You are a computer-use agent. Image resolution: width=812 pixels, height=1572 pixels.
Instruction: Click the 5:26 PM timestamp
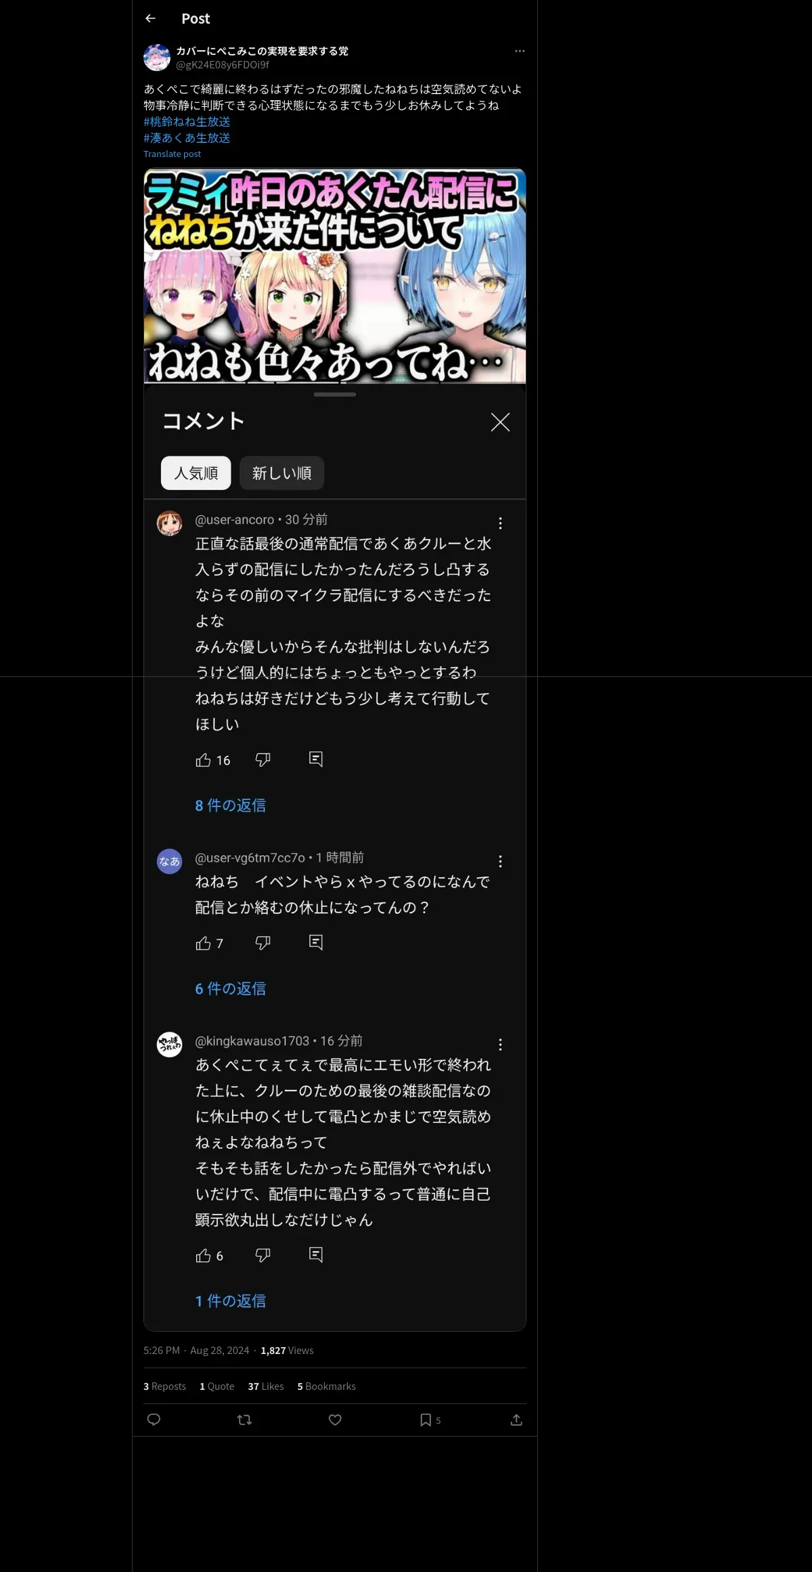point(162,1351)
